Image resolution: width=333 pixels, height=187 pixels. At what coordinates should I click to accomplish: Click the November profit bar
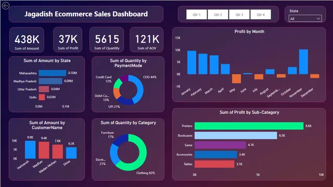(x=303, y=62)
